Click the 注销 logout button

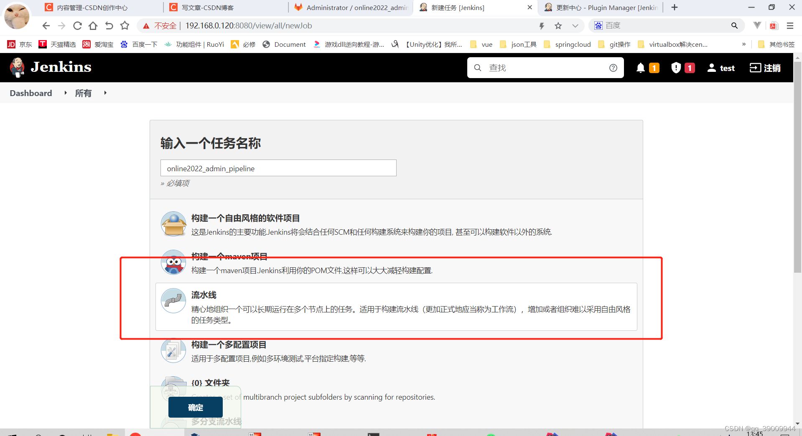[x=765, y=68]
